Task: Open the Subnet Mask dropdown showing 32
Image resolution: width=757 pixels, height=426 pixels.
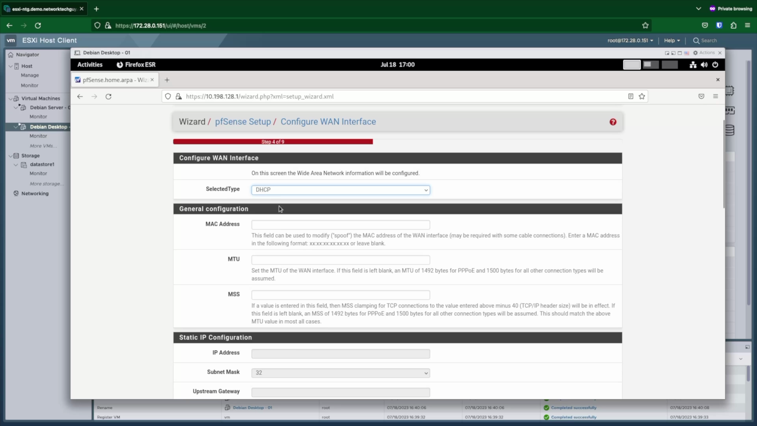Action: point(341,373)
